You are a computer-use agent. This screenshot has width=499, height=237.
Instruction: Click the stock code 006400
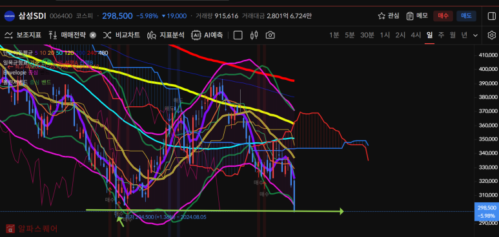click(x=61, y=16)
